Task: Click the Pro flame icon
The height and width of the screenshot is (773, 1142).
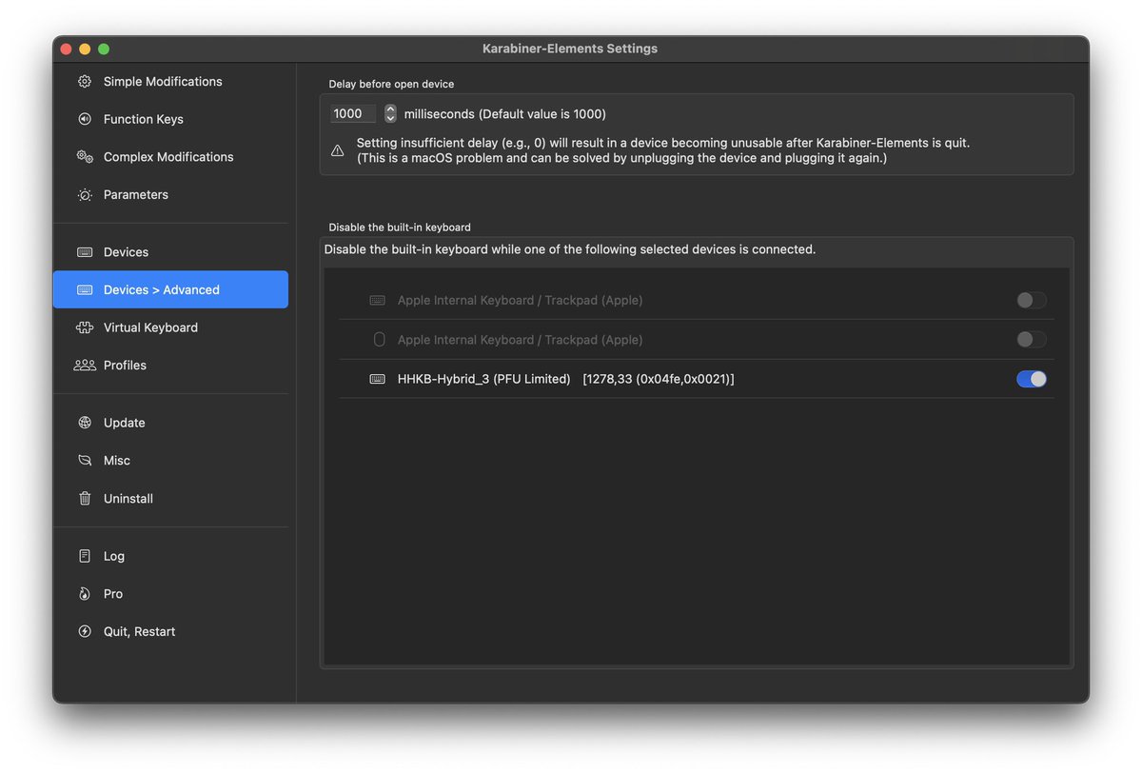Action: click(85, 594)
